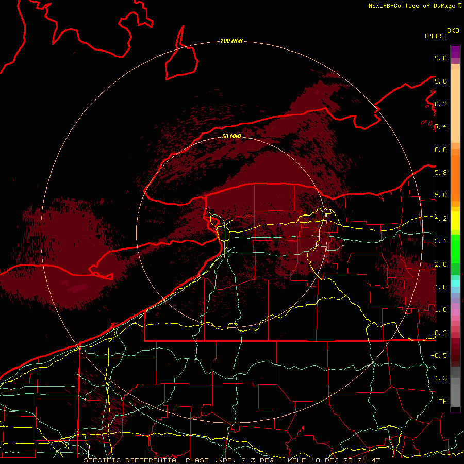Click the -1.3 value on color scale

(x=439, y=378)
